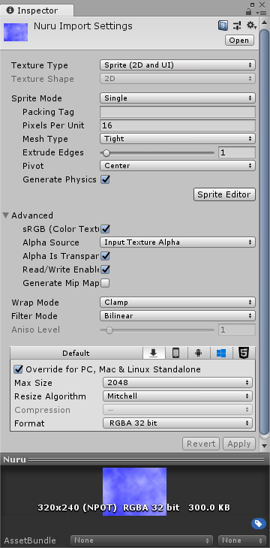Click the Compression dropdown
270x548 pixels.
(x=178, y=410)
